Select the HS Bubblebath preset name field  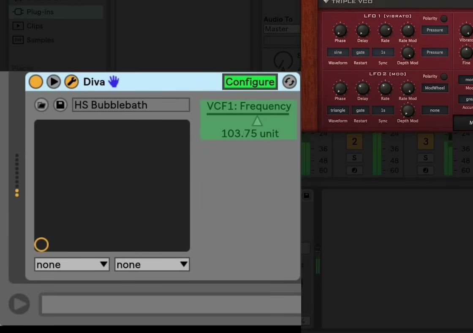(131, 105)
